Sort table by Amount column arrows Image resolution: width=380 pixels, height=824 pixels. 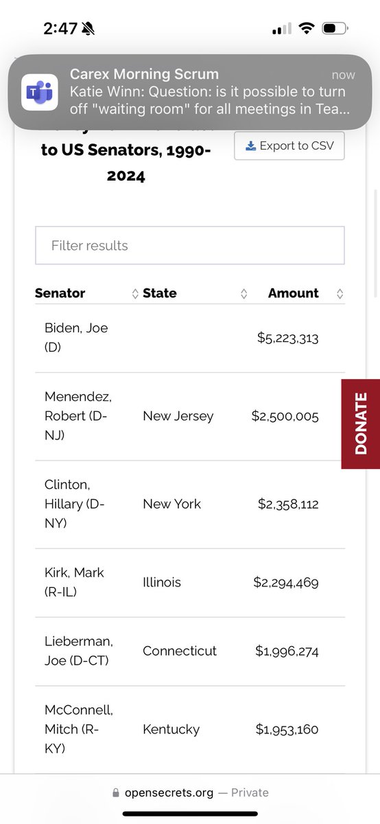340,294
